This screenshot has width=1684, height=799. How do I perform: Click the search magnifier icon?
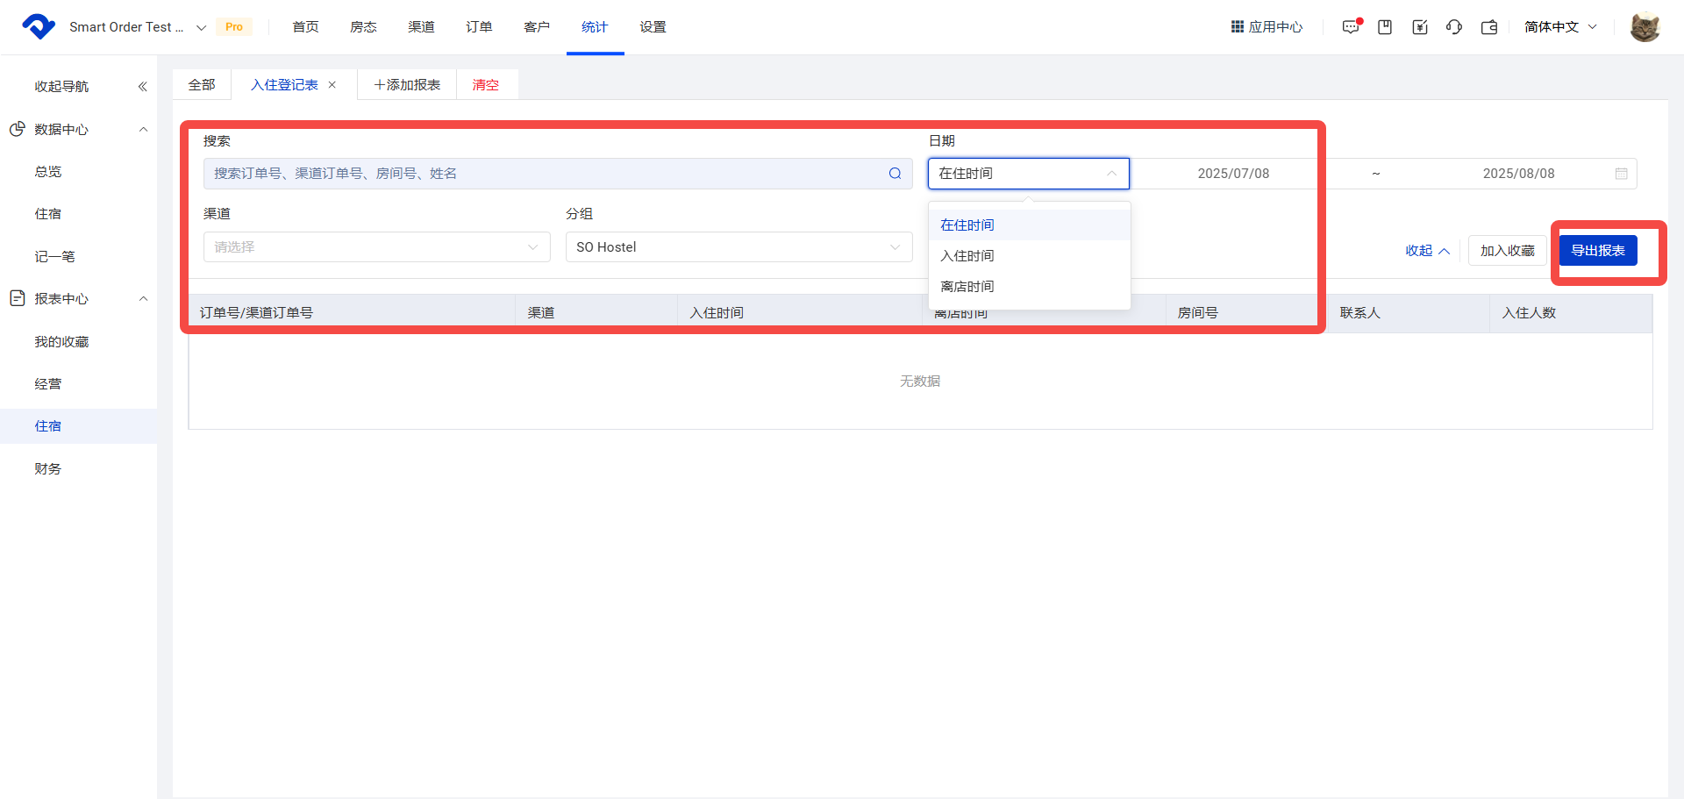point(895,174)
